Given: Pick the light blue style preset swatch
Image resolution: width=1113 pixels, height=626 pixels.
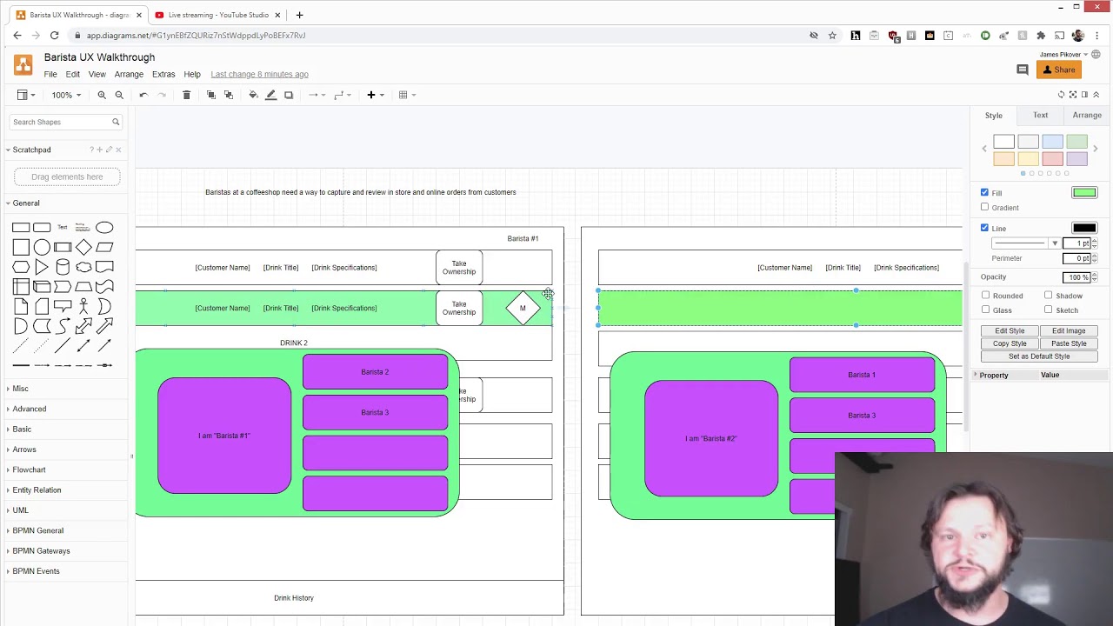Looking at the screenshot, I should (1052, 142).
